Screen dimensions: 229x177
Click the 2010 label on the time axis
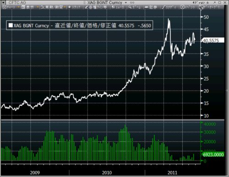(107, 172)
